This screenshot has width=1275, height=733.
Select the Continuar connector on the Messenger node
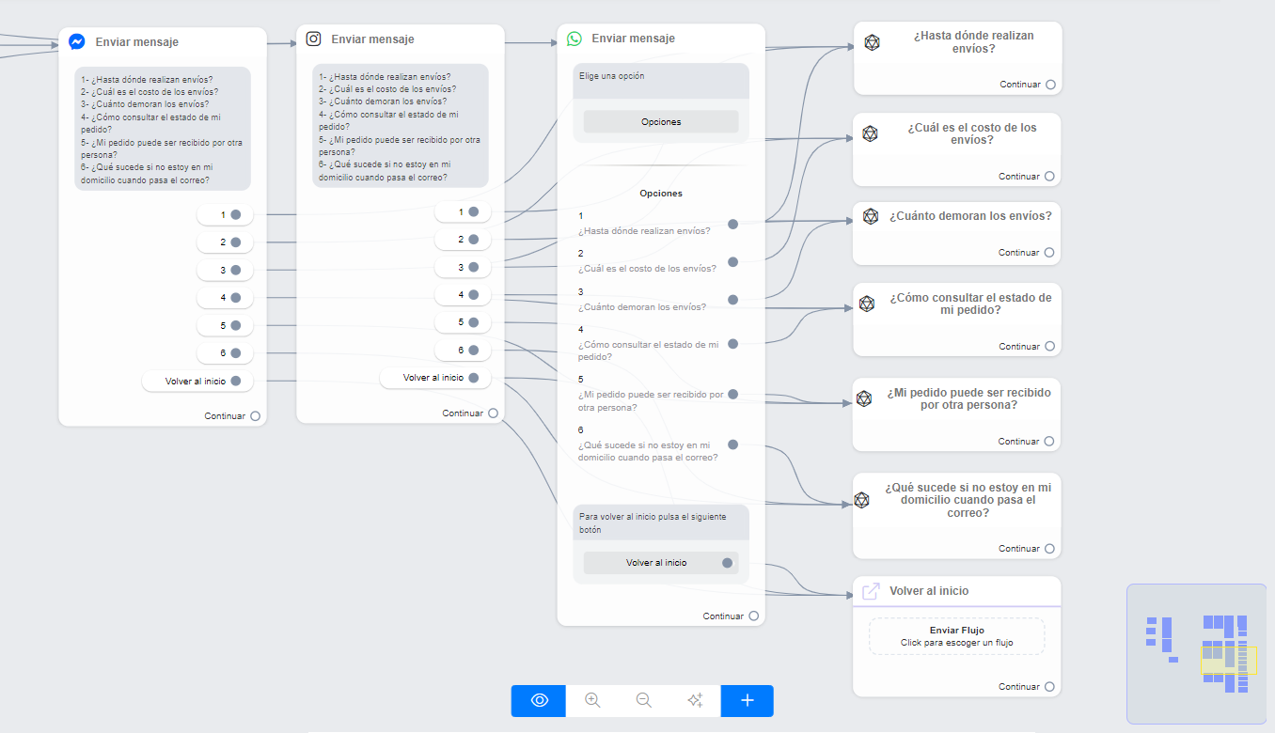pyautogui.click(x=256, y=416)
